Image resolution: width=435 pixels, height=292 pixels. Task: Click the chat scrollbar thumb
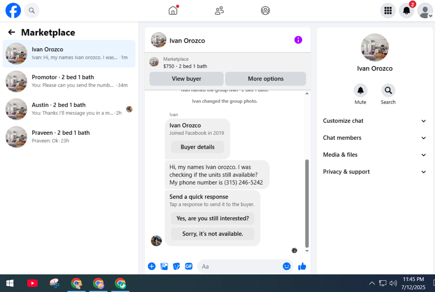307,203
